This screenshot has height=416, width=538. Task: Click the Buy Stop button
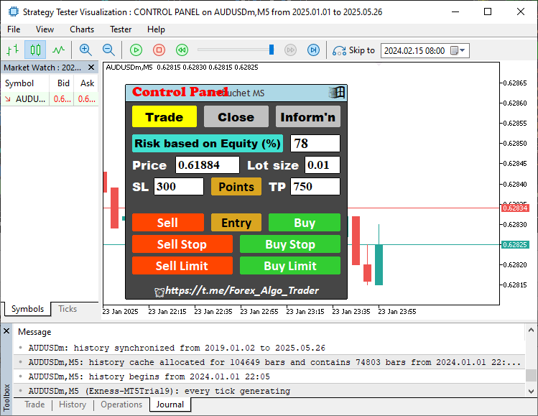pos(289,244)
